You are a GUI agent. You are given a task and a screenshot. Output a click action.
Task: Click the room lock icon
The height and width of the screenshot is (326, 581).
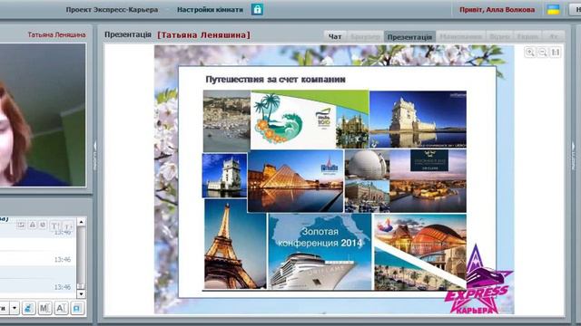(x=257, y=9)
